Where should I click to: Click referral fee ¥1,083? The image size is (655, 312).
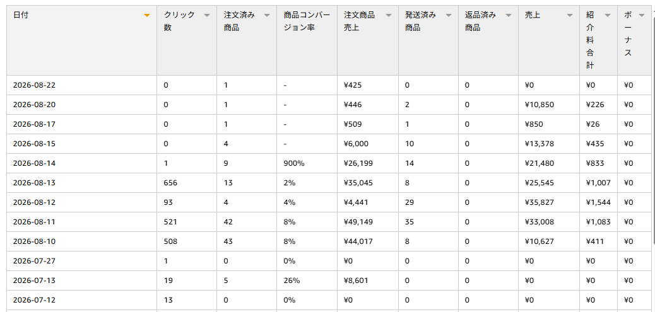pyautogui.click(x=598, y=222)
